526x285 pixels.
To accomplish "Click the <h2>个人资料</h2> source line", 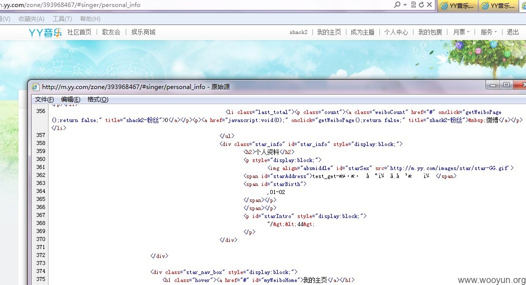I will [269, 152].
